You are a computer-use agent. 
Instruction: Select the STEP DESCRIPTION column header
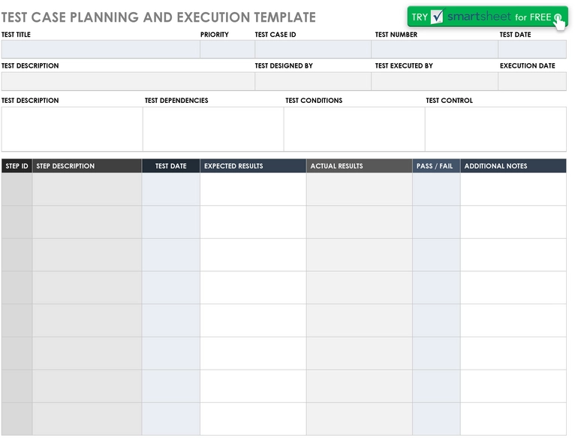(87, 166)
